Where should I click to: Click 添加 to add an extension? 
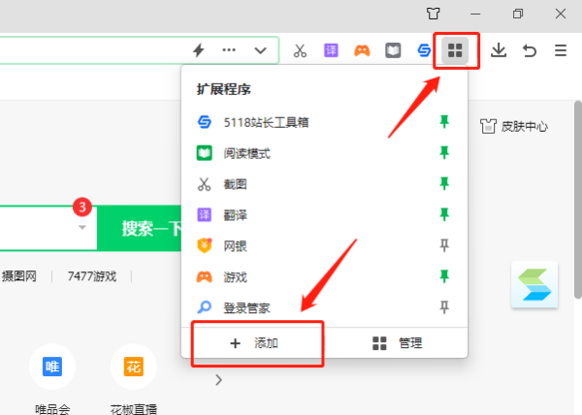coord(254,343)
